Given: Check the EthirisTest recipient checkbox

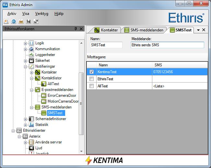Looking at the screenshot, I should click(x=91, y=79).
